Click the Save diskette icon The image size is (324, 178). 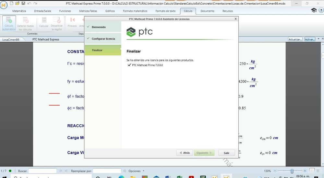[x=23, y=3]
